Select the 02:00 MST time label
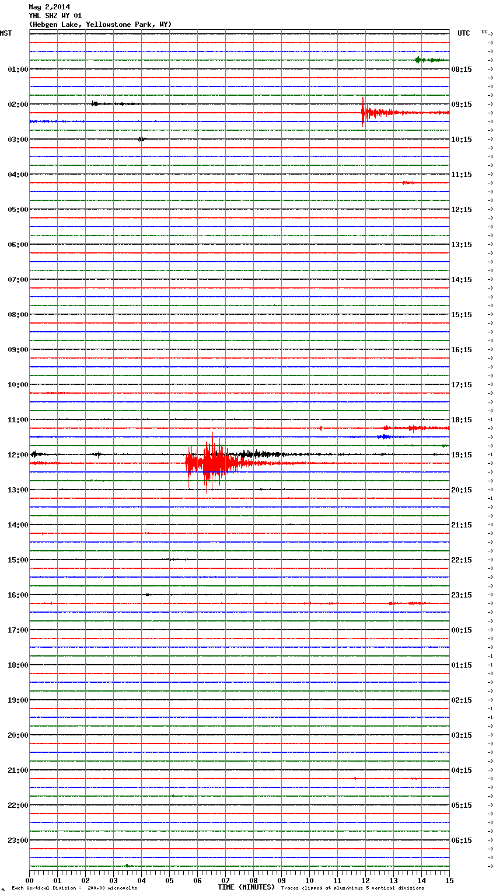Screen dimensions: 496x896 point(18,105)
